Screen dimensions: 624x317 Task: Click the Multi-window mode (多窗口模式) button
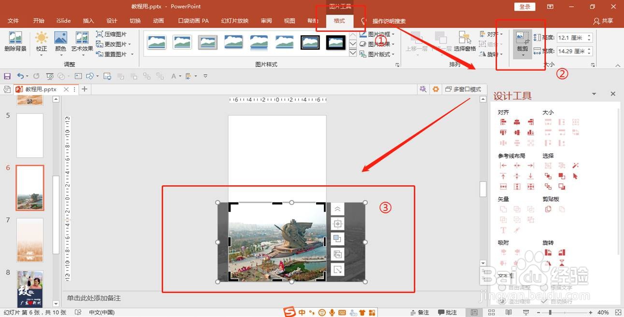click(464, 89)
